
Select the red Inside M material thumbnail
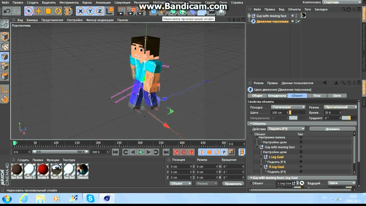tap(43, 170)
